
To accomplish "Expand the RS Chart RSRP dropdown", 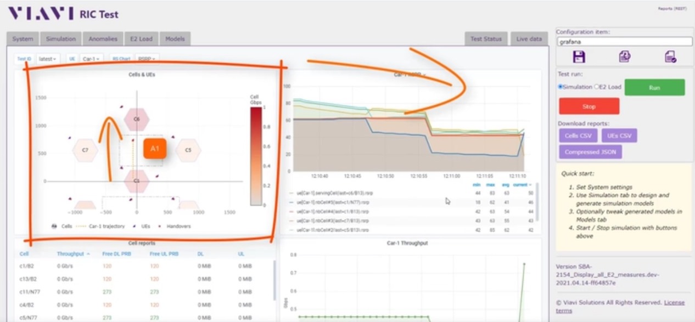I will coord(147,58).
